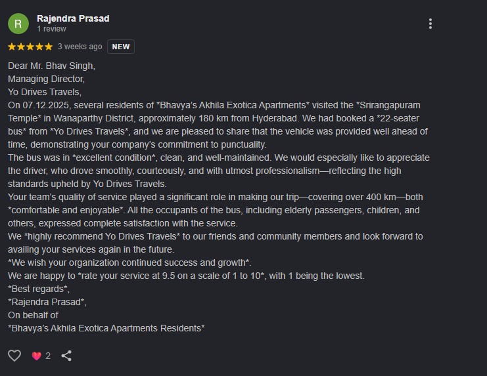This screenshot has width=487, height=376.
Task: Click the green R avatar circle
Action: [18, 24]
